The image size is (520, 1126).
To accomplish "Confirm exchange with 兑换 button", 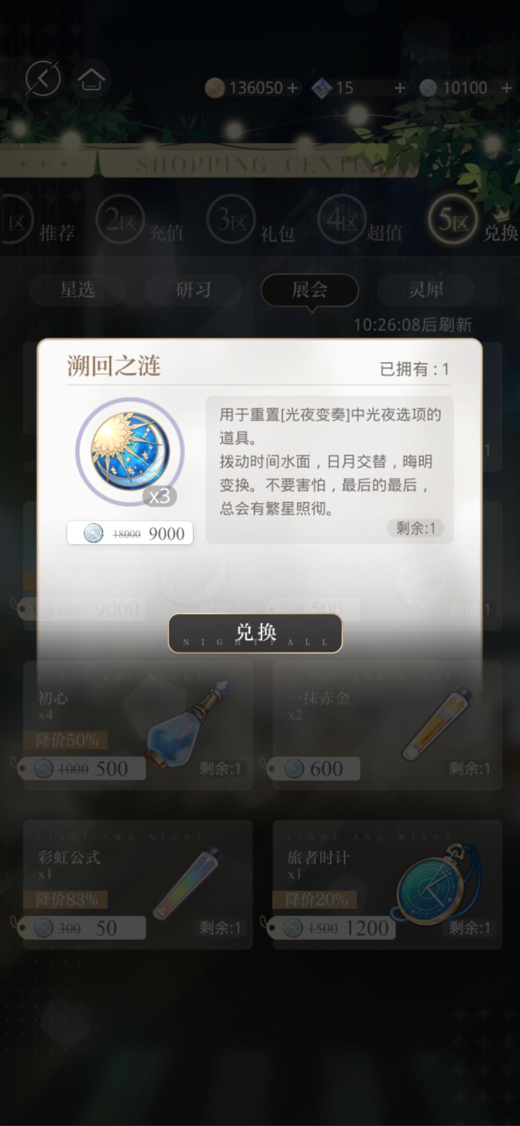I will pos(255,633).
